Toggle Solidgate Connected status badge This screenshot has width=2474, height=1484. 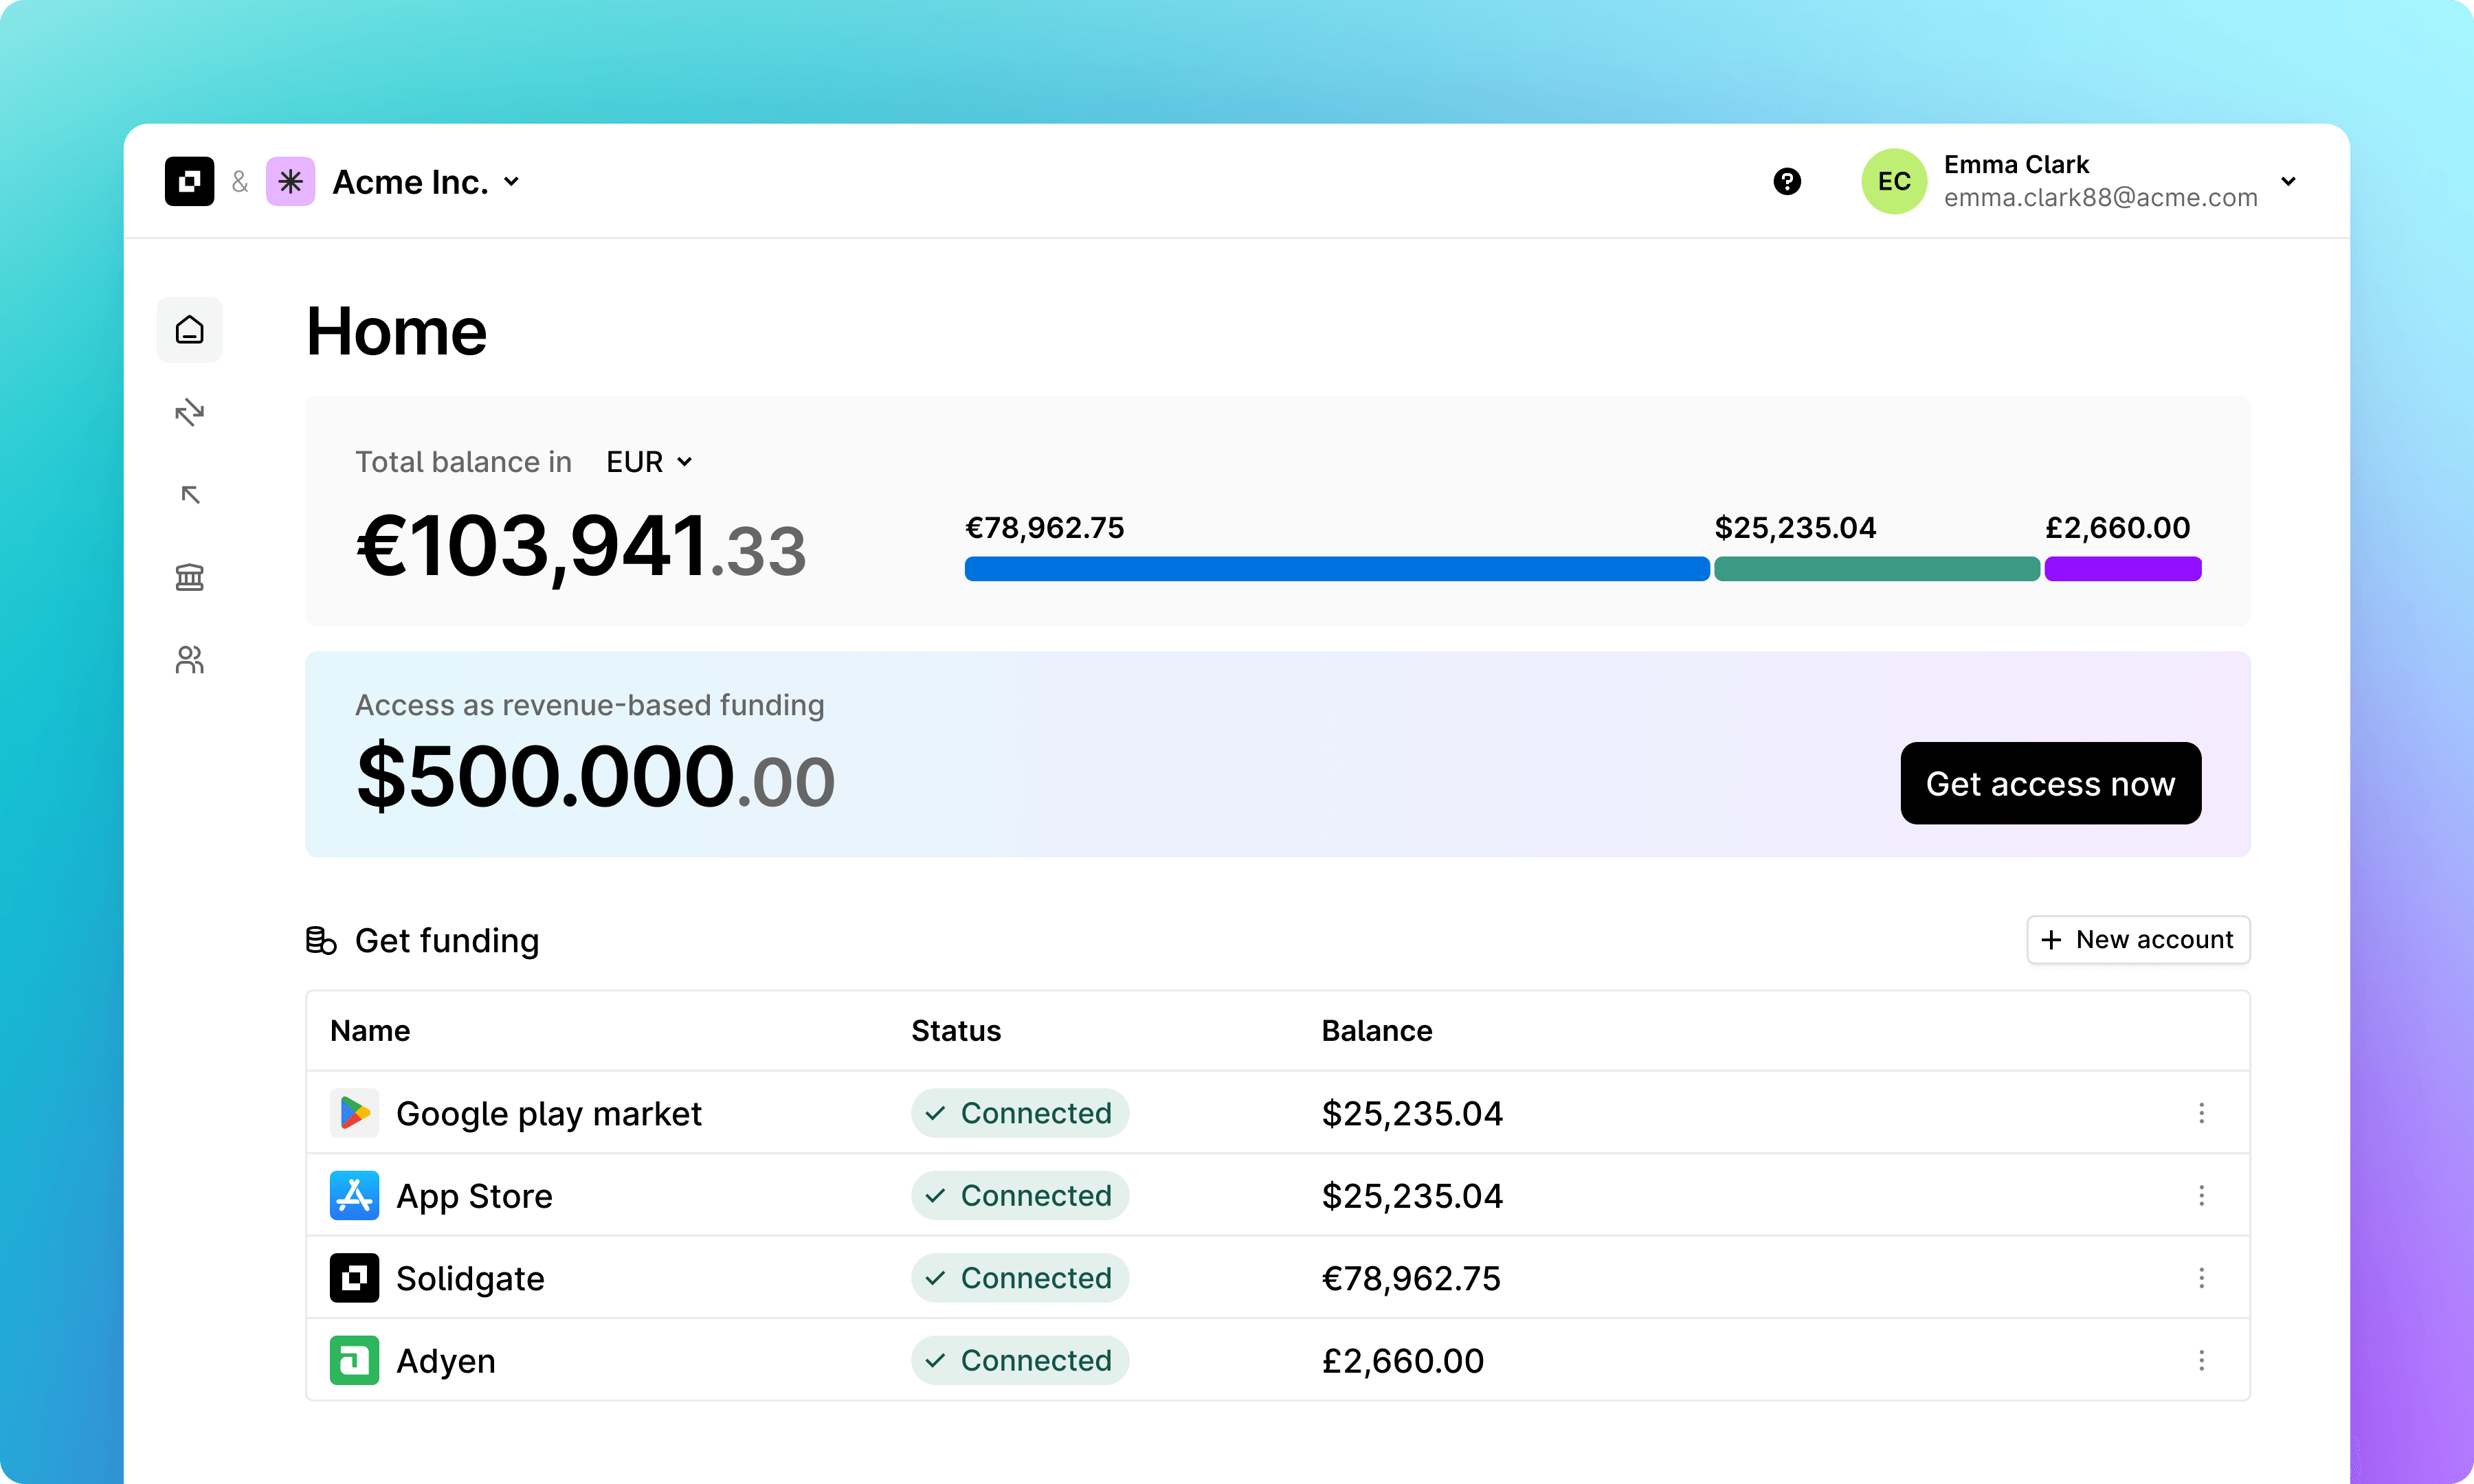pos(1020,1278)
